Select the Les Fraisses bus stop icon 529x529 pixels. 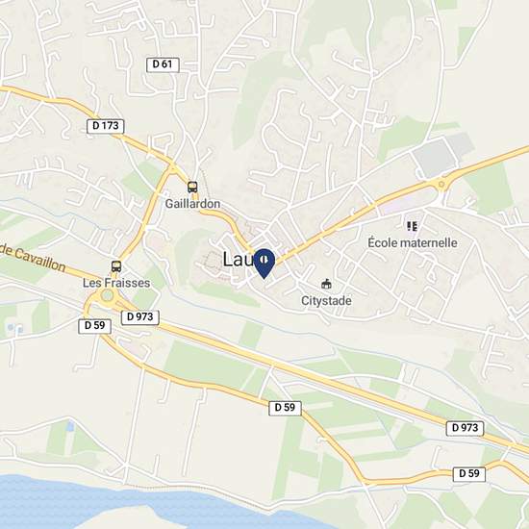coord(116,266)
